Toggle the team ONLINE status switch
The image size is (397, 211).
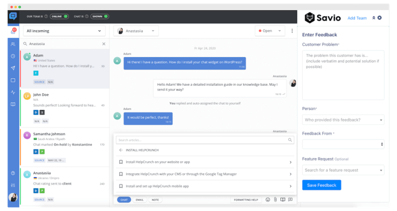coord(59,17)
